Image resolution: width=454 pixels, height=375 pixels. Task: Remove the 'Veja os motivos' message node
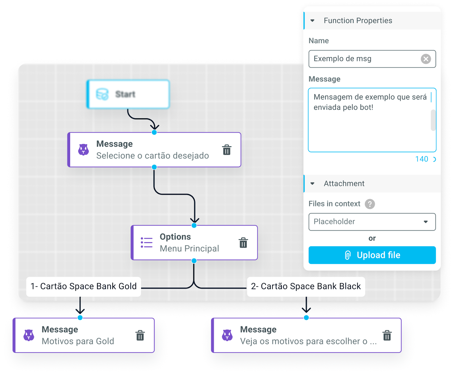click(x=387, y=335)
